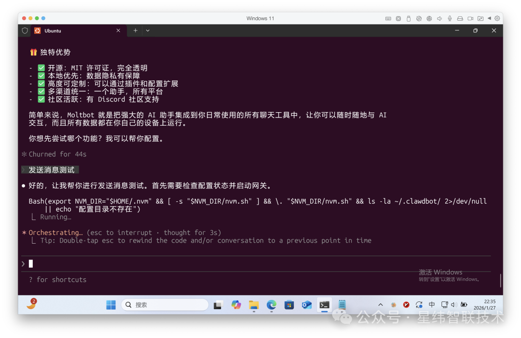Open Task View in the taskbar
Image resolution: width=521 pixels, height=338 pixels.
pos(218,305)
